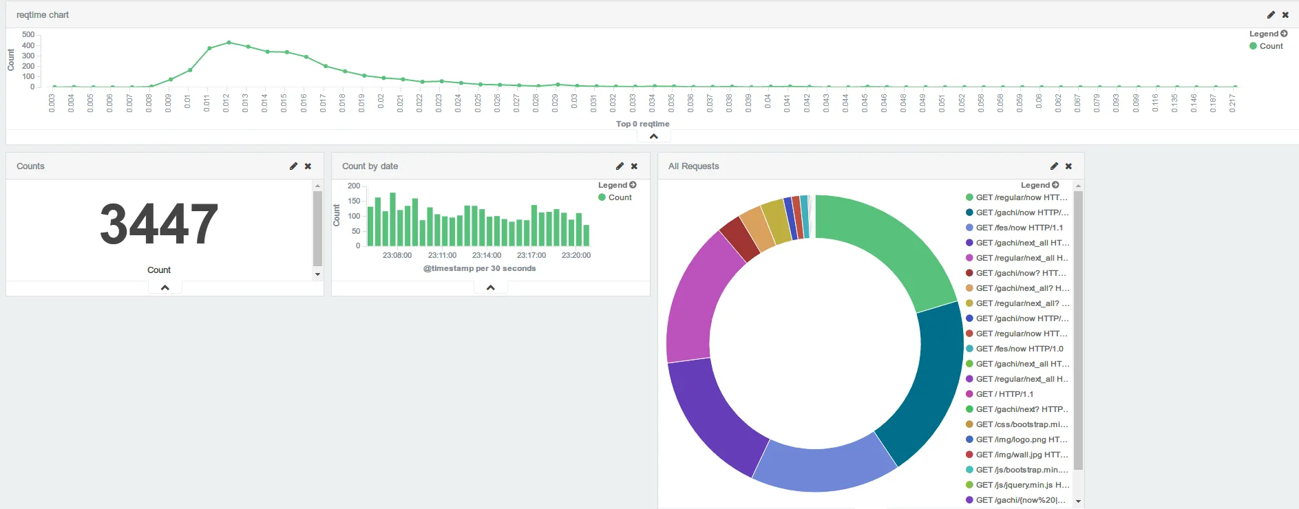Image resolution: width=1299 pixels, height=509 pixels.
Task: Toggle the reqtime chart Legend arrow
Action: tap(1284, 33)
